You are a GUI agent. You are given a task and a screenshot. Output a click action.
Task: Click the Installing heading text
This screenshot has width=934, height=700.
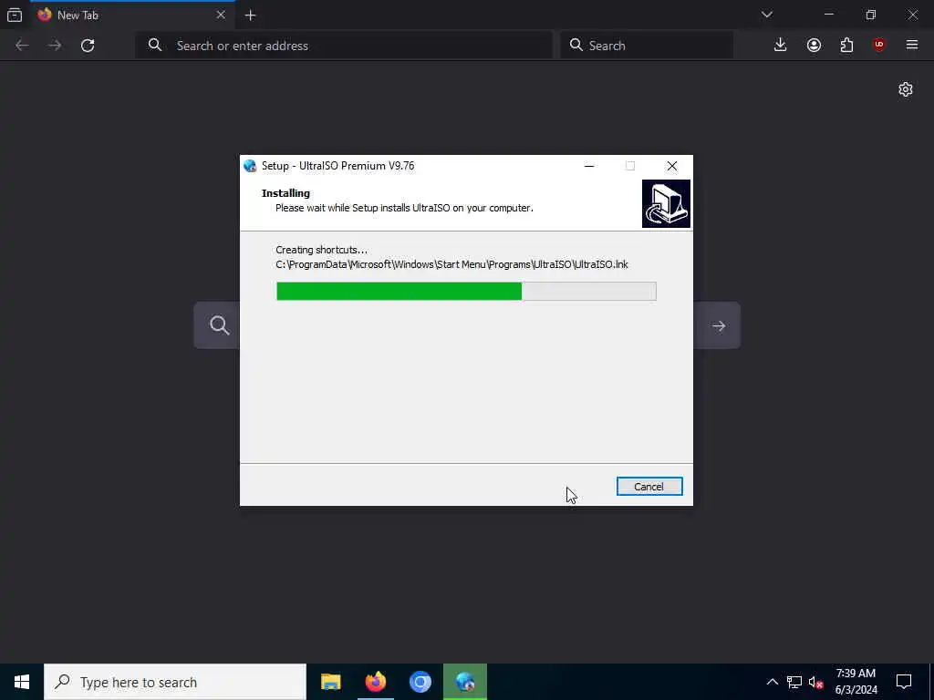[285, 193]
